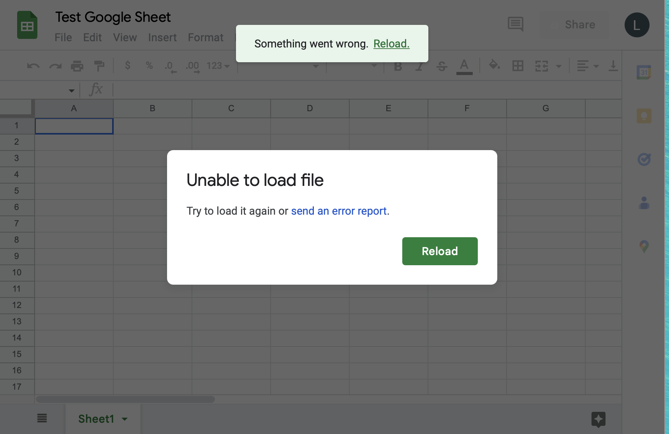Open Google Calendar in side panel
Image resolution: width=669 pixels, height=434 pixels.
(x=644, y=72)
